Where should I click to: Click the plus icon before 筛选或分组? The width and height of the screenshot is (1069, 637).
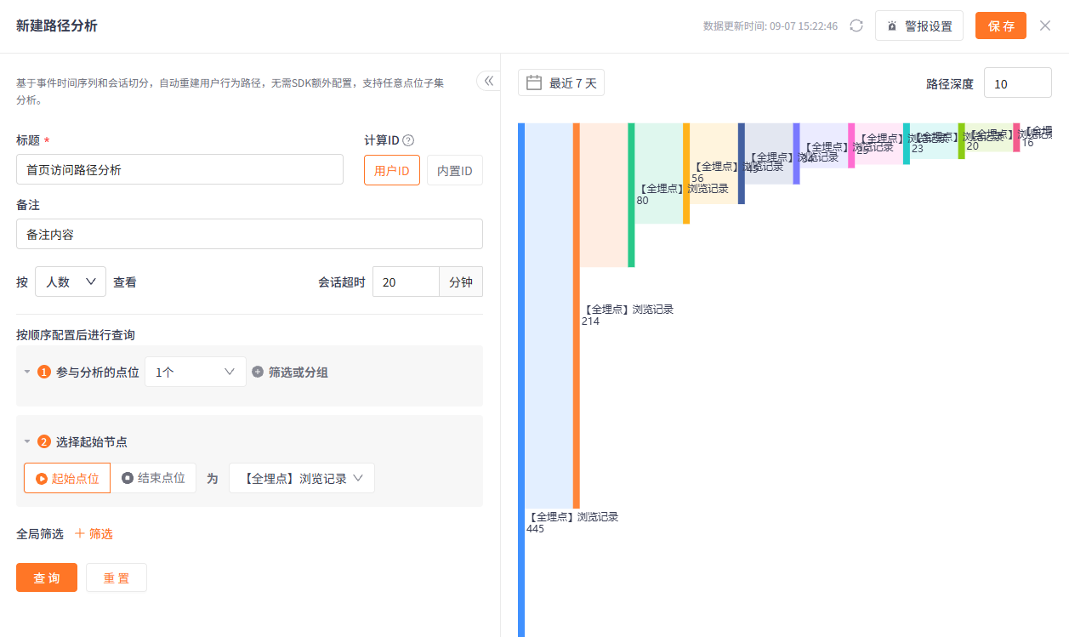258,372
